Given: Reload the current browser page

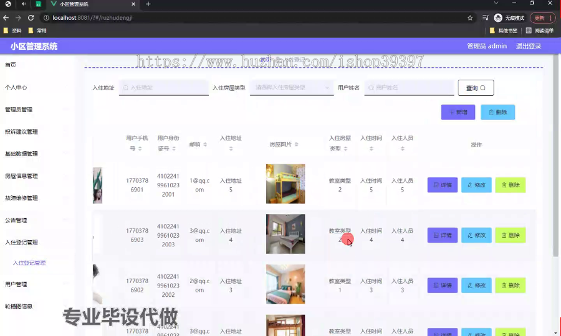Looking at the screenshot, I should (31, 17).
